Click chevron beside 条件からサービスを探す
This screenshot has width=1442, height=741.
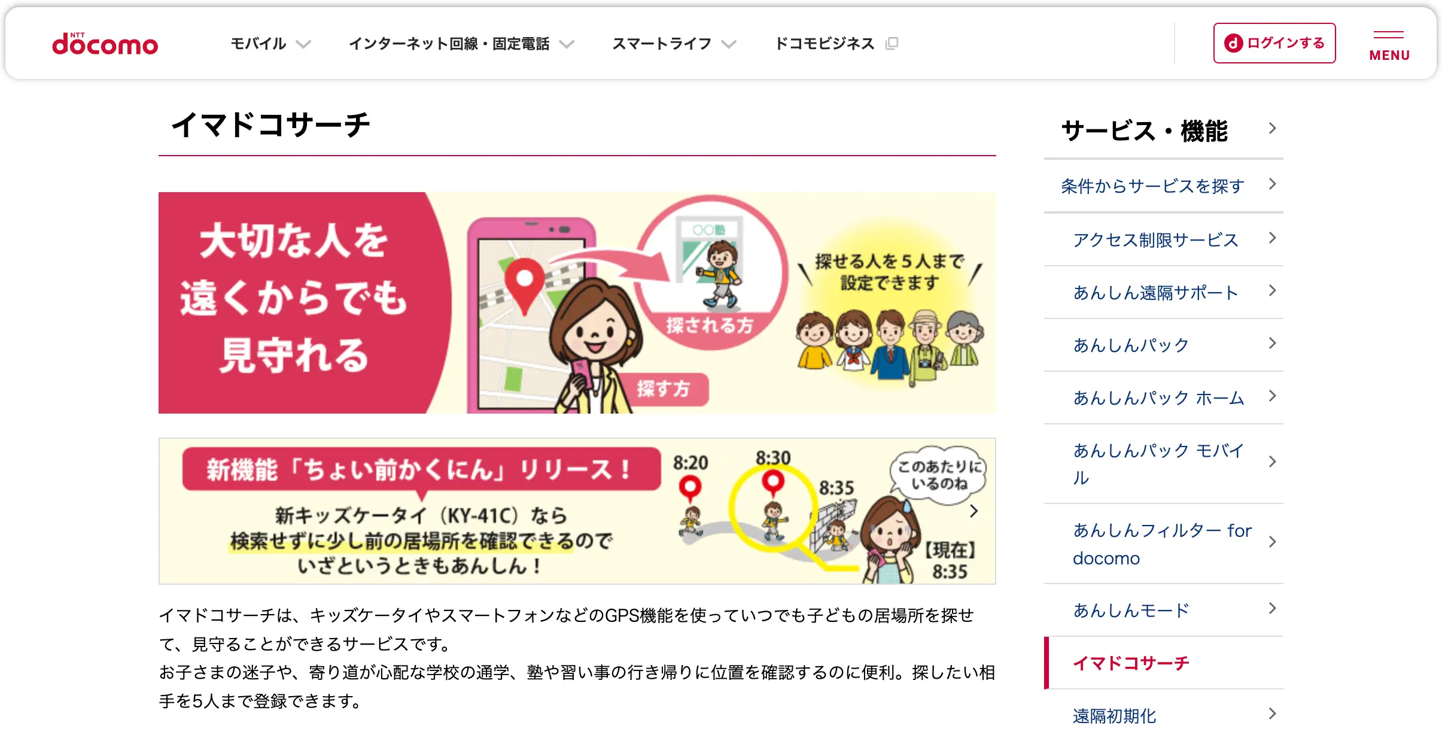coord(1272,184)
